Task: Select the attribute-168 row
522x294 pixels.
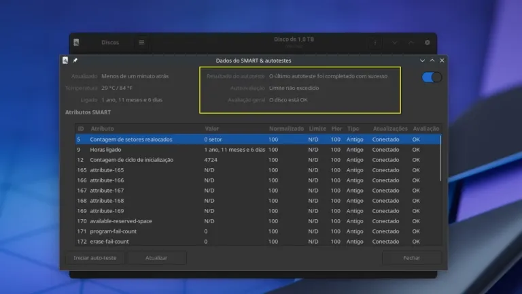Action: [x=258, y=201]
